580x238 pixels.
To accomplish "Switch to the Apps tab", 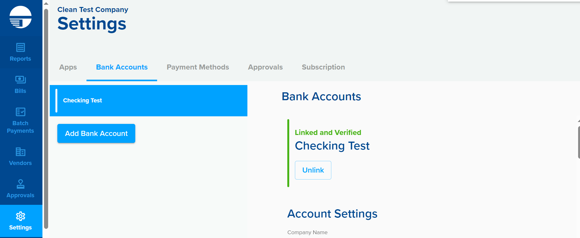I will (68, 67).
